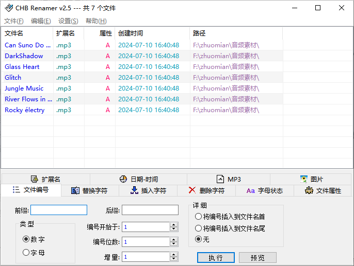The height and width of the screenshot is (266, 354).
Task: Focus the 前缀 input field
Action: (x=59, y=210)
